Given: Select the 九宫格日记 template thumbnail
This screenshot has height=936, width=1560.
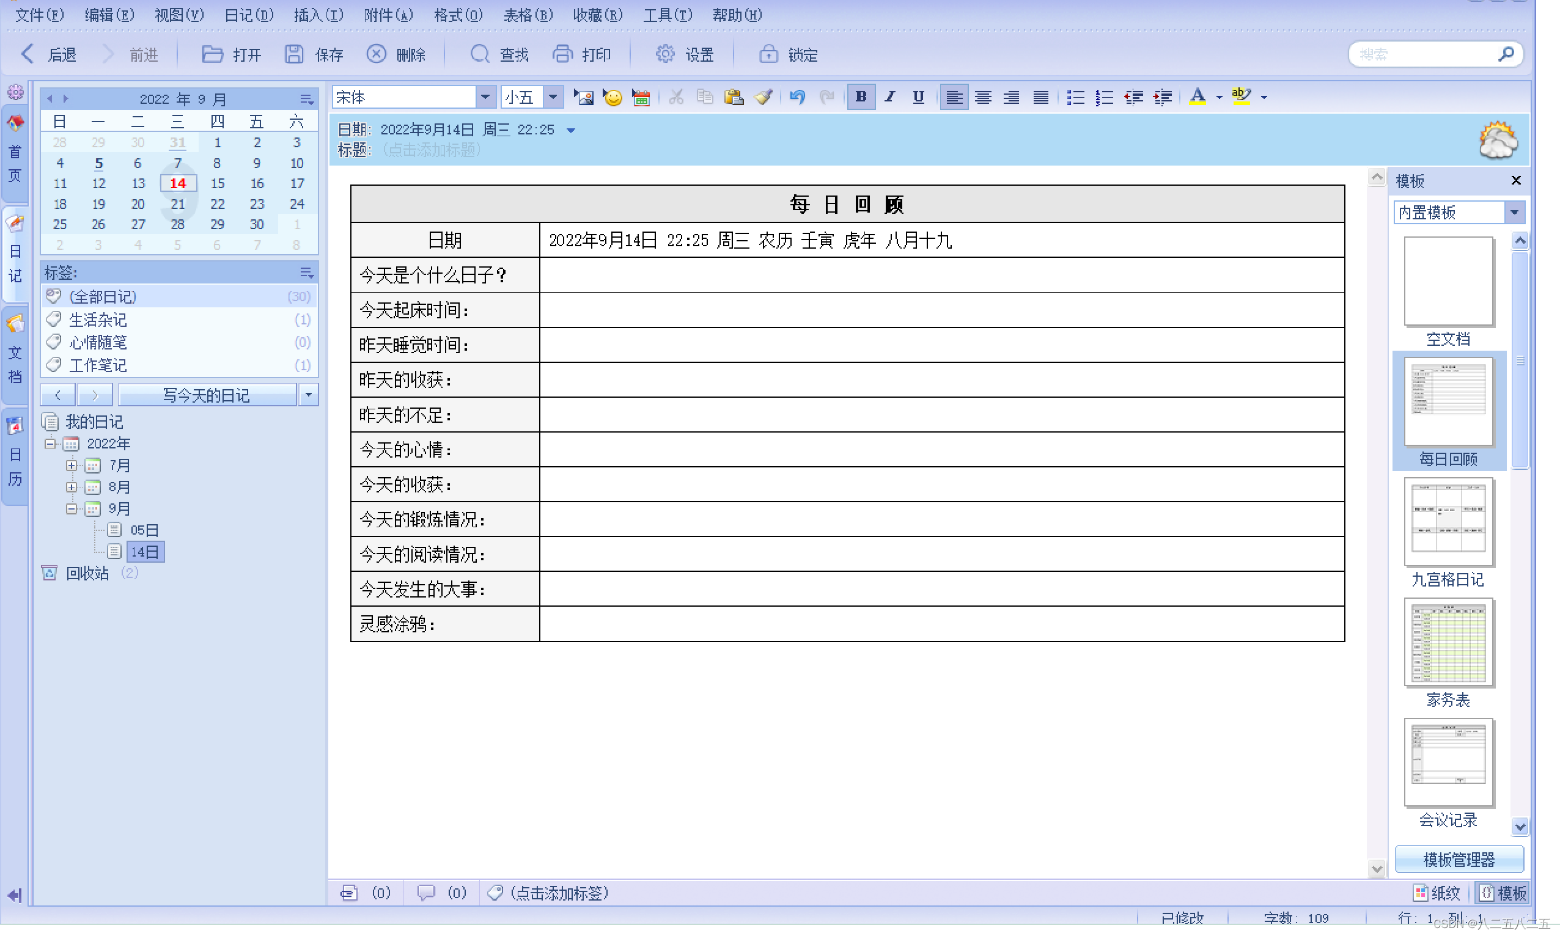Looking at the screenshot, I should (1448, 522).
